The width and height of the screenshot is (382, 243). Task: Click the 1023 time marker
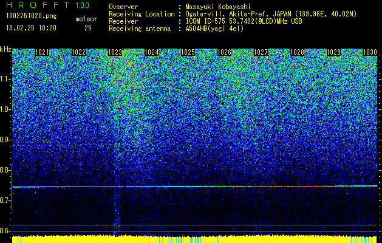(x=115, y=52)
